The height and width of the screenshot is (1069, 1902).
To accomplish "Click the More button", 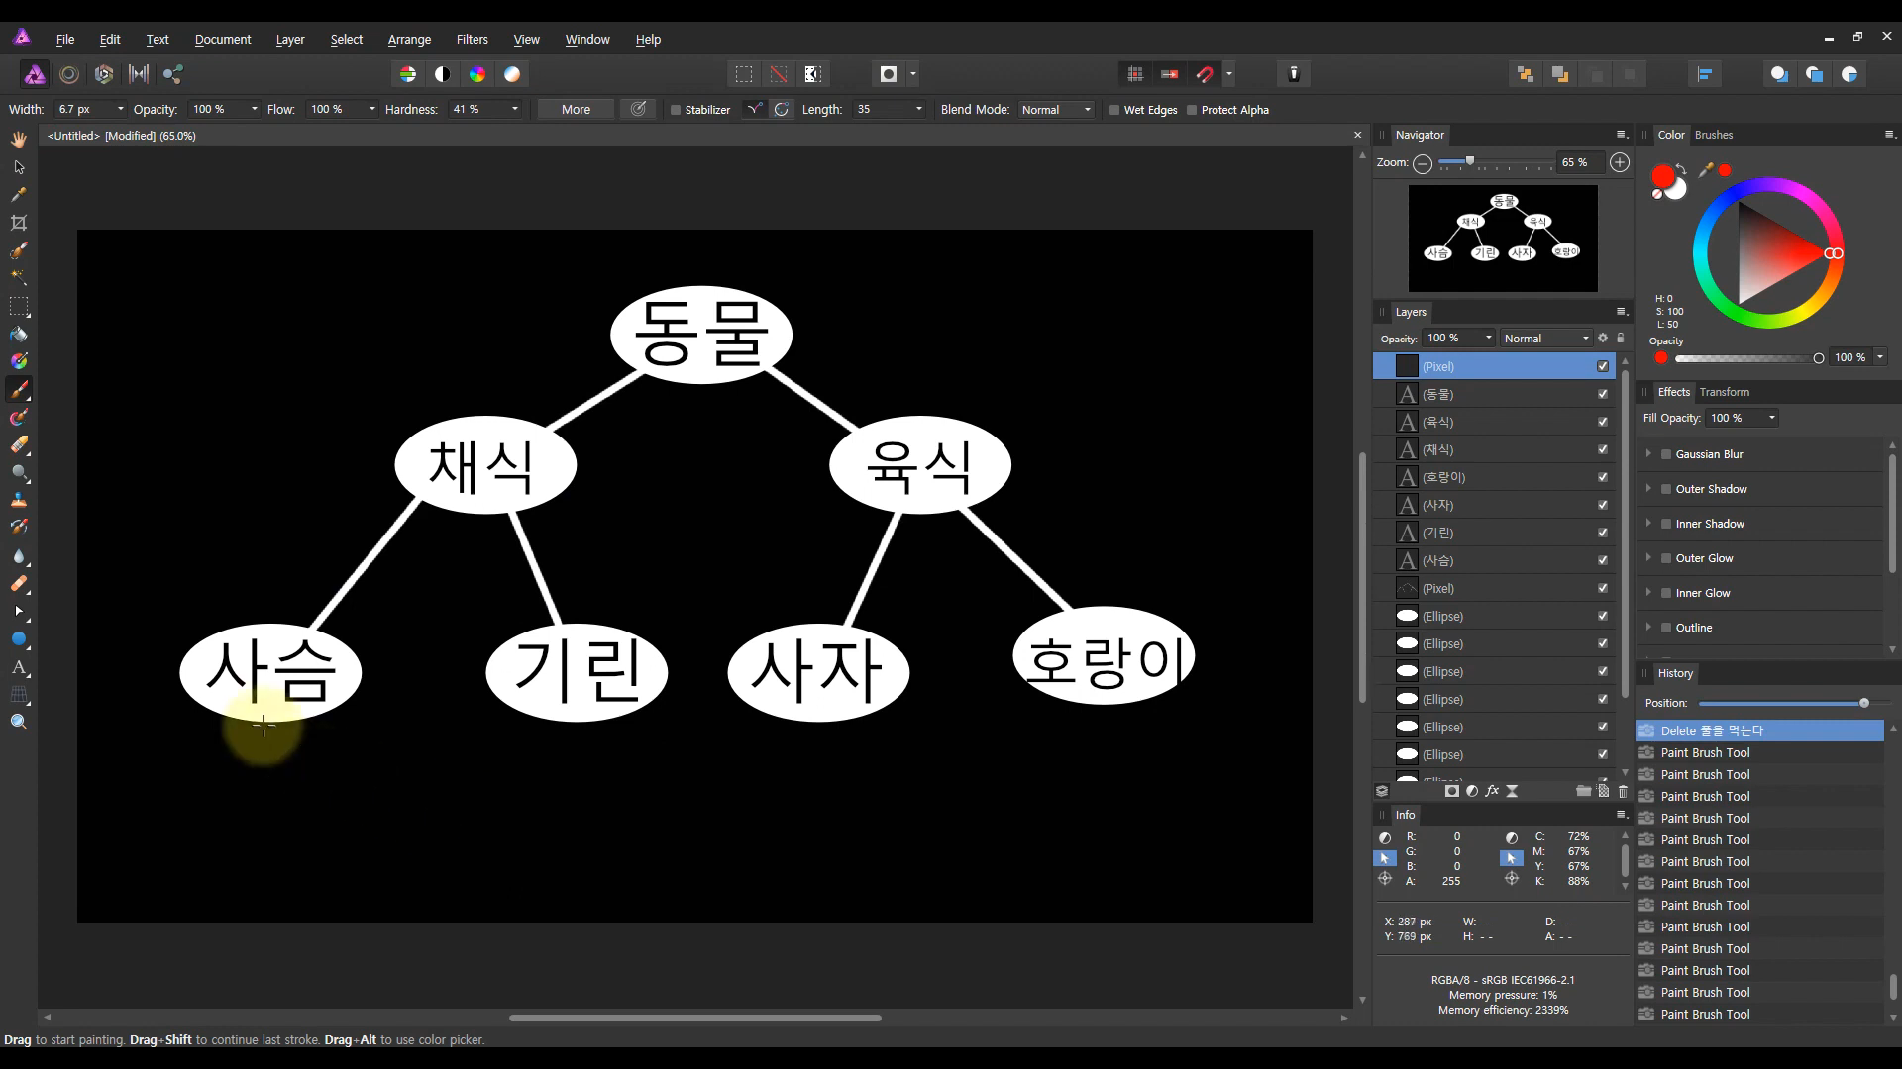I will (x=576, y=110).
